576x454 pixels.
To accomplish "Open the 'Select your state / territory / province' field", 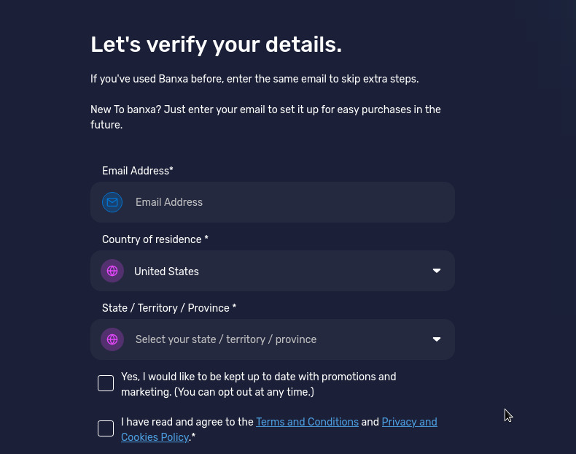I will pos(273,339).
